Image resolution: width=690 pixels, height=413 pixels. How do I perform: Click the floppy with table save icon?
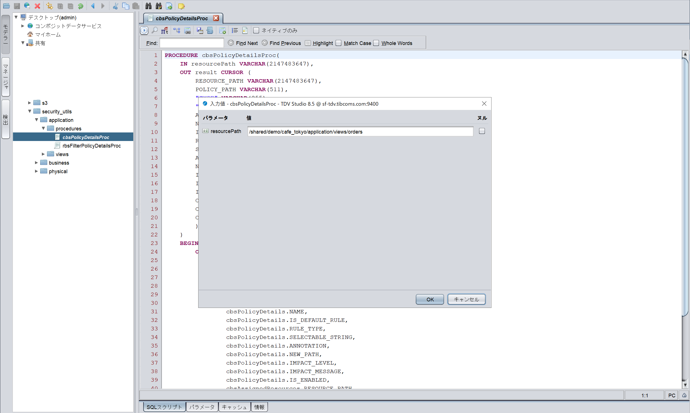(200, 30)
